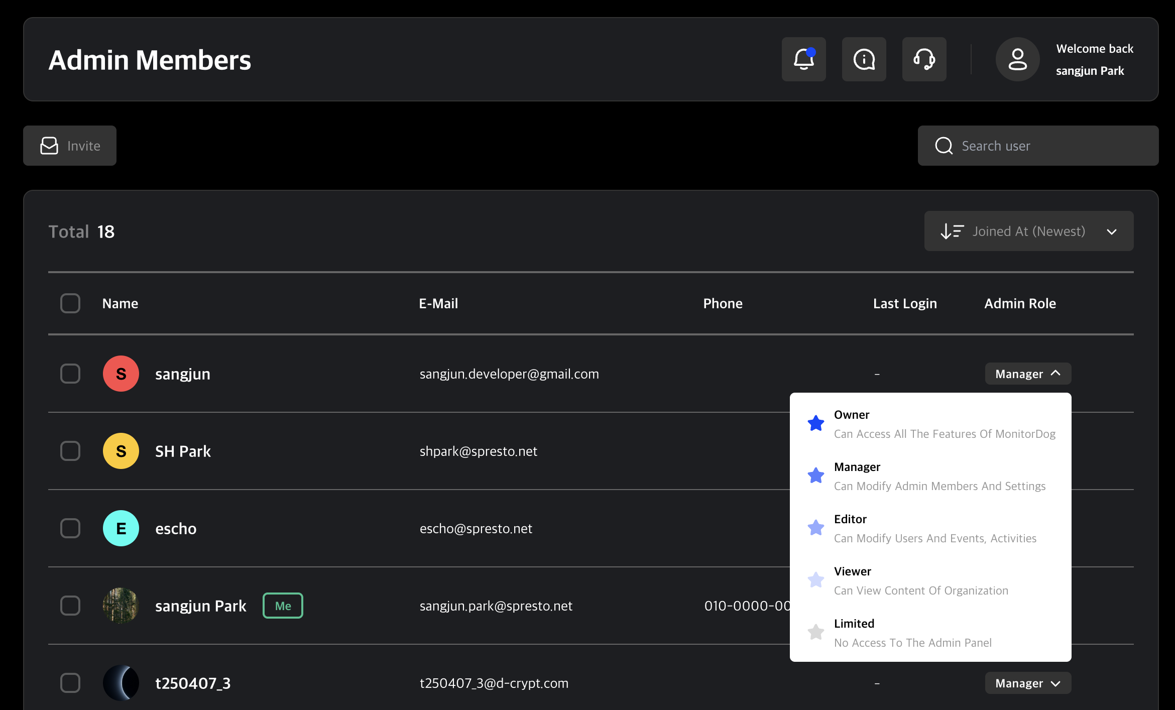Click the user profile avatar icon

point(1017,59)
